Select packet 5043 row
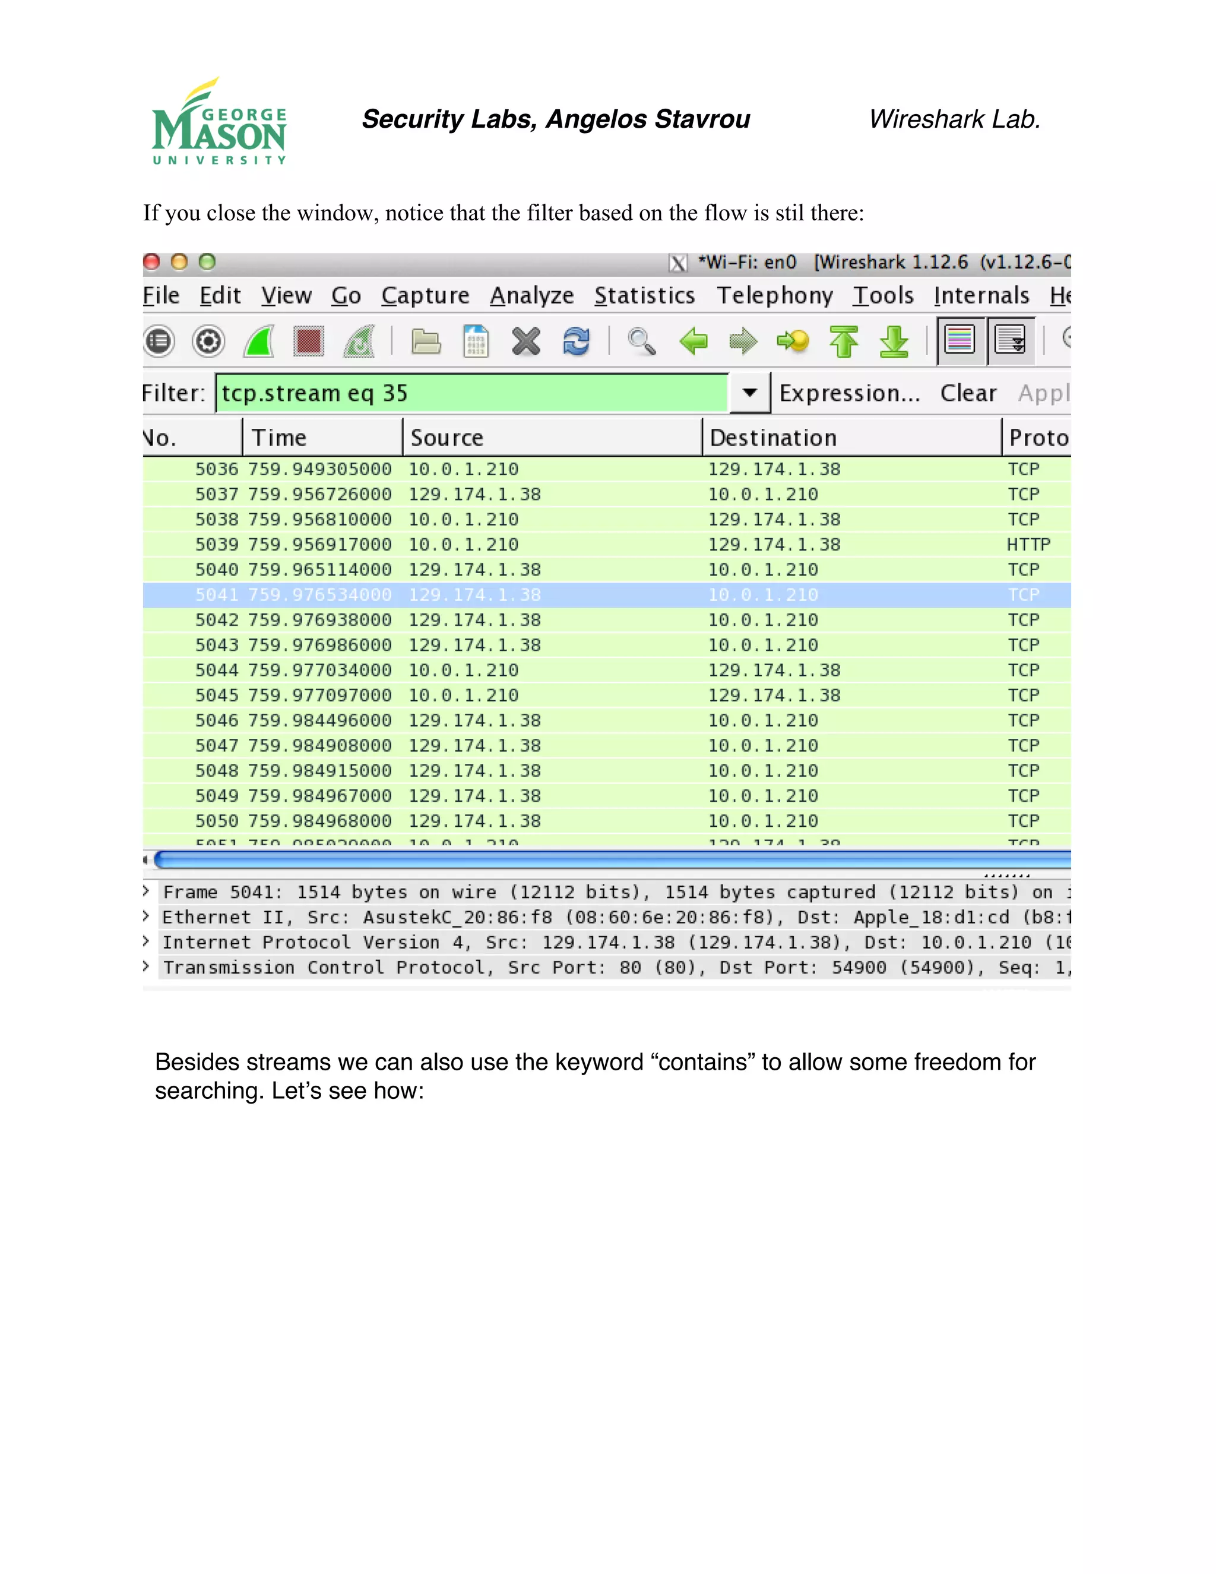The width and height of the screenshot is (1216, 1574). [607, 645]
